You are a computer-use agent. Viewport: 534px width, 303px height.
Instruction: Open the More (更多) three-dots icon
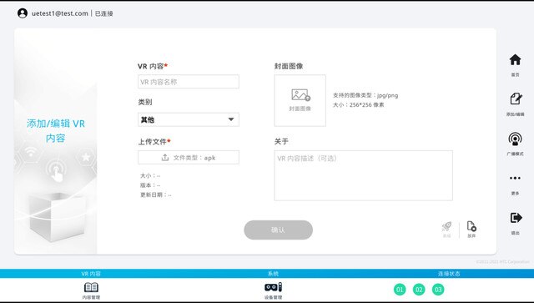[515, 178]
